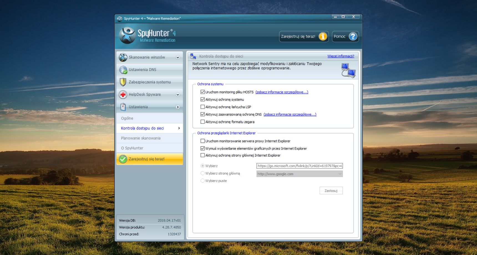This screenshot has height=255, width=477.
Task: Maximize the SpyHunter window
Action: (x=343, y=17)
